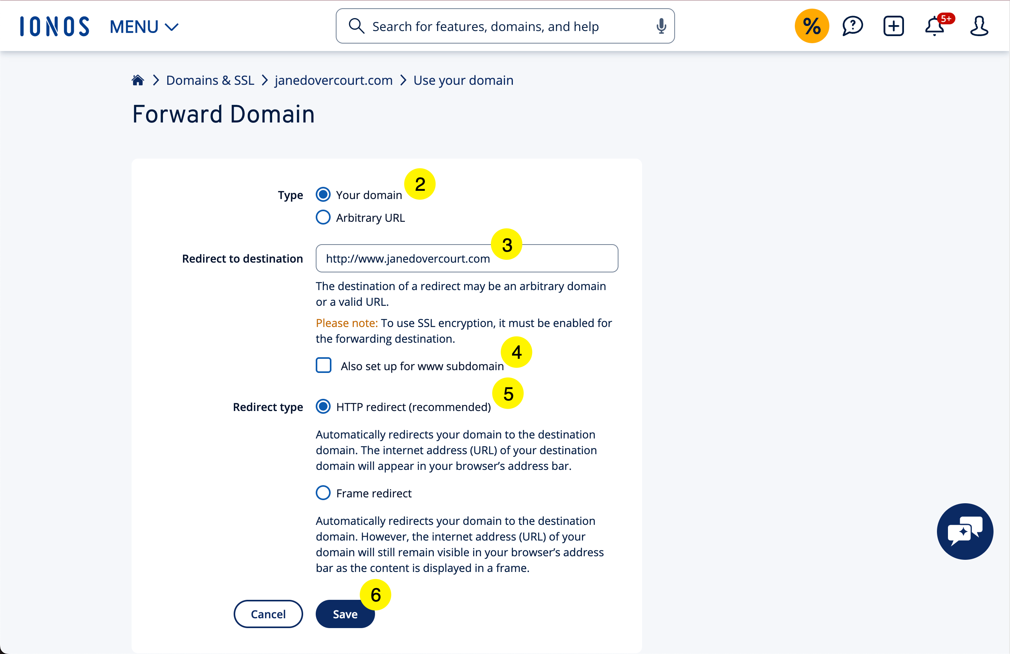The image size is (1010, 654).
Task: Open the AI chat assistant bubble
Action: pyautogui.click(x=964, y=532)
